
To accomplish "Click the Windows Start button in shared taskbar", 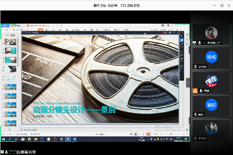I will [x=3, y=139].
